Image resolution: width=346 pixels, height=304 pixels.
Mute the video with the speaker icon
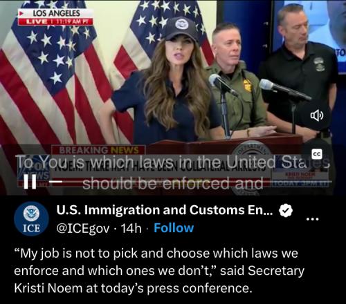316,115
